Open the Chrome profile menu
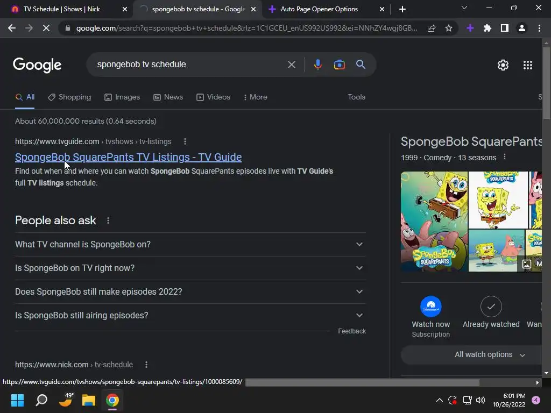The height and width of the screenshot is (413, 551). tap(522, 28)
